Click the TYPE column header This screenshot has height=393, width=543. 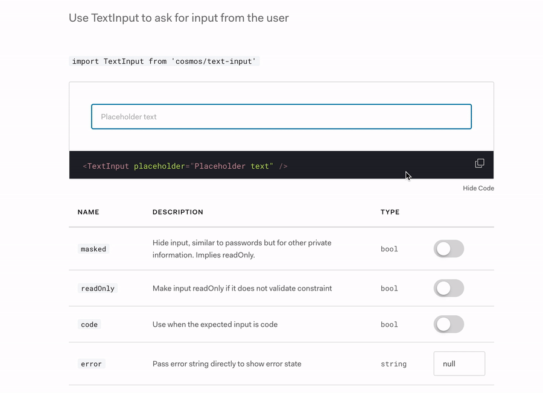point(390,212)
